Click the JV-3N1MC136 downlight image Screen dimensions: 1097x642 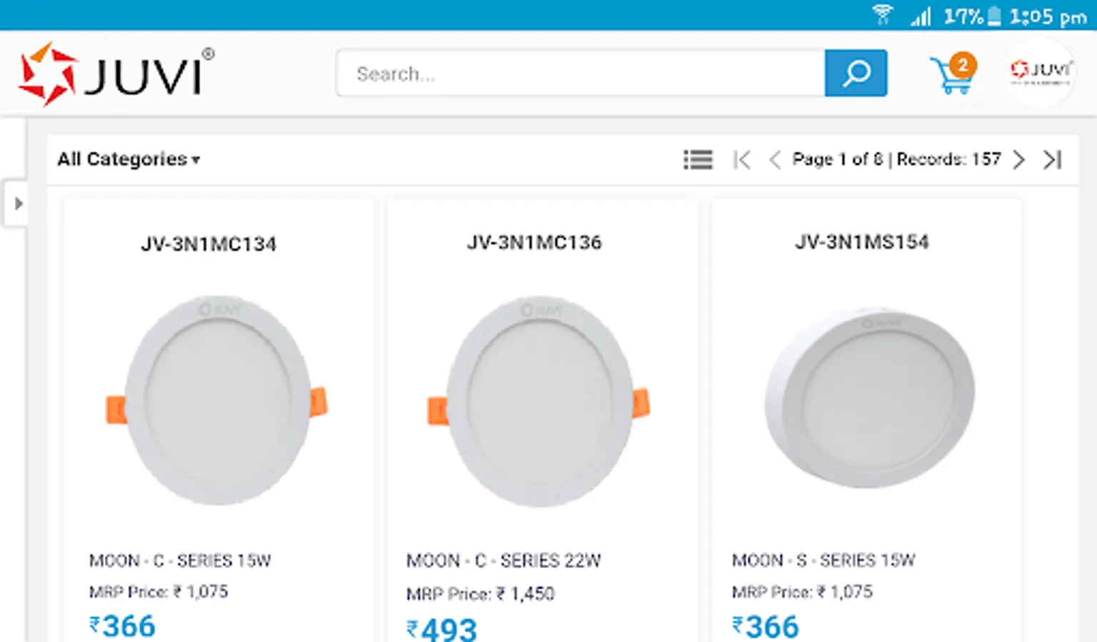click(539, 402)
